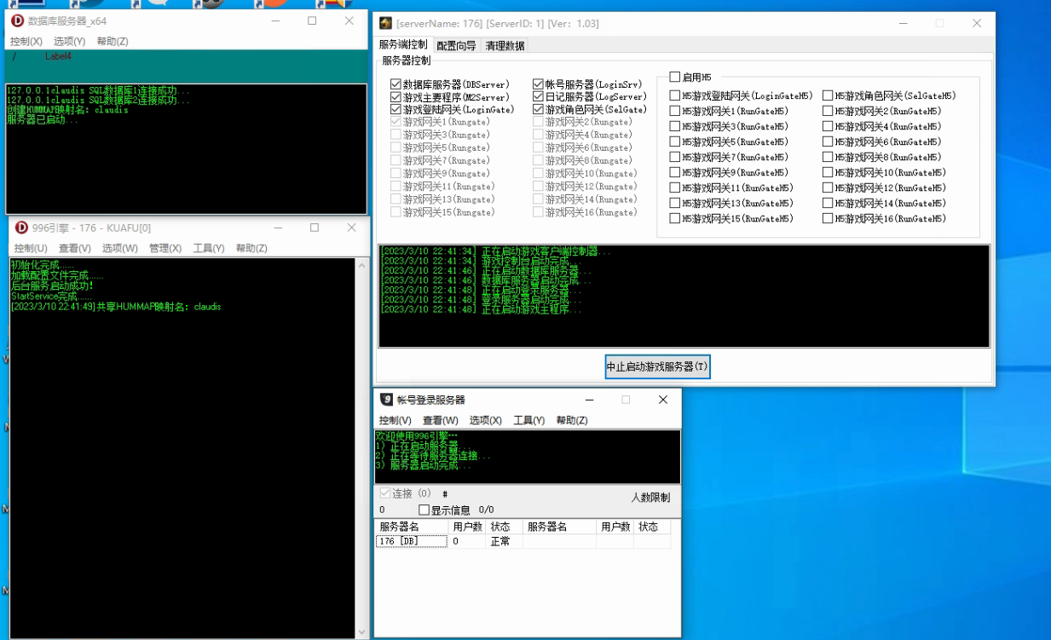Expand 查看(V) menu in 996引擎 window
1051x640 pixels.
click(74, 249)
